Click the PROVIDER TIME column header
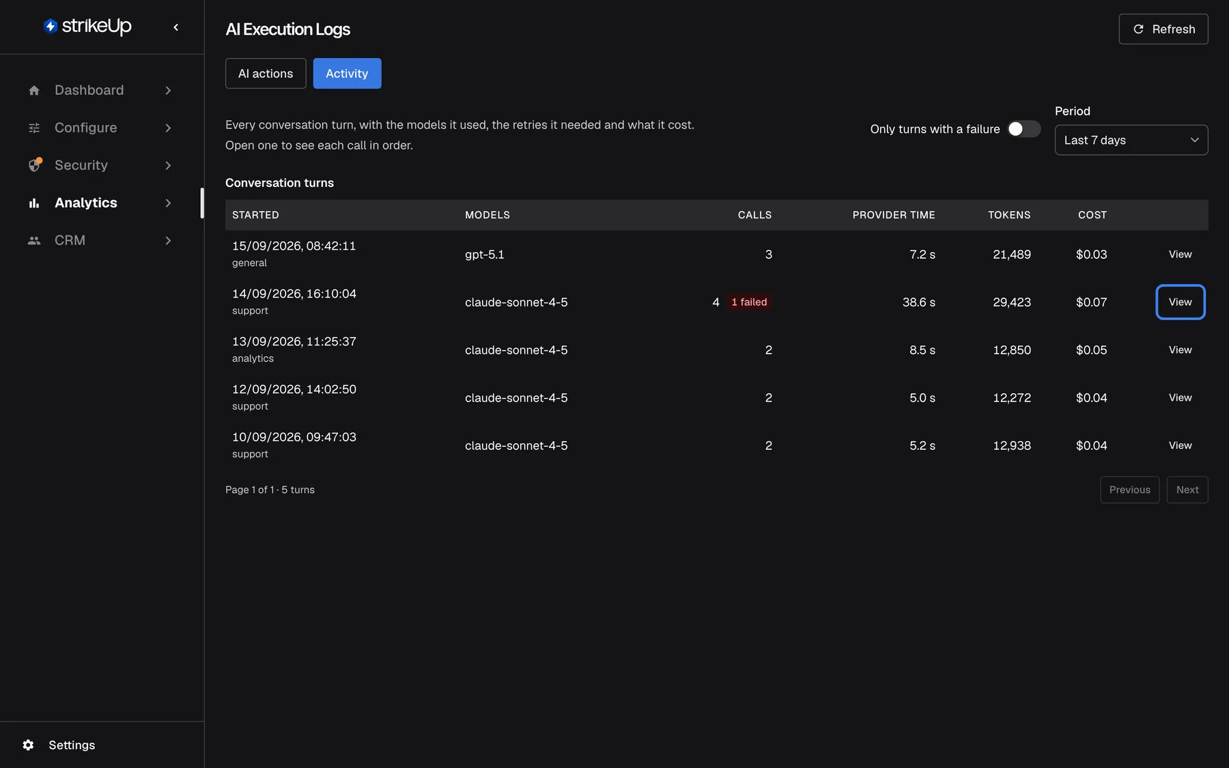The width and height of the screenshot is (1229, 768). [894, 215]
